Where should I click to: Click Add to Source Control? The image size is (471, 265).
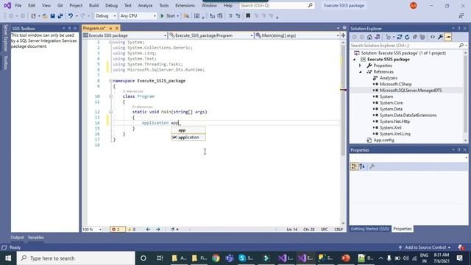pyautogui.click(x=425, y=247)
